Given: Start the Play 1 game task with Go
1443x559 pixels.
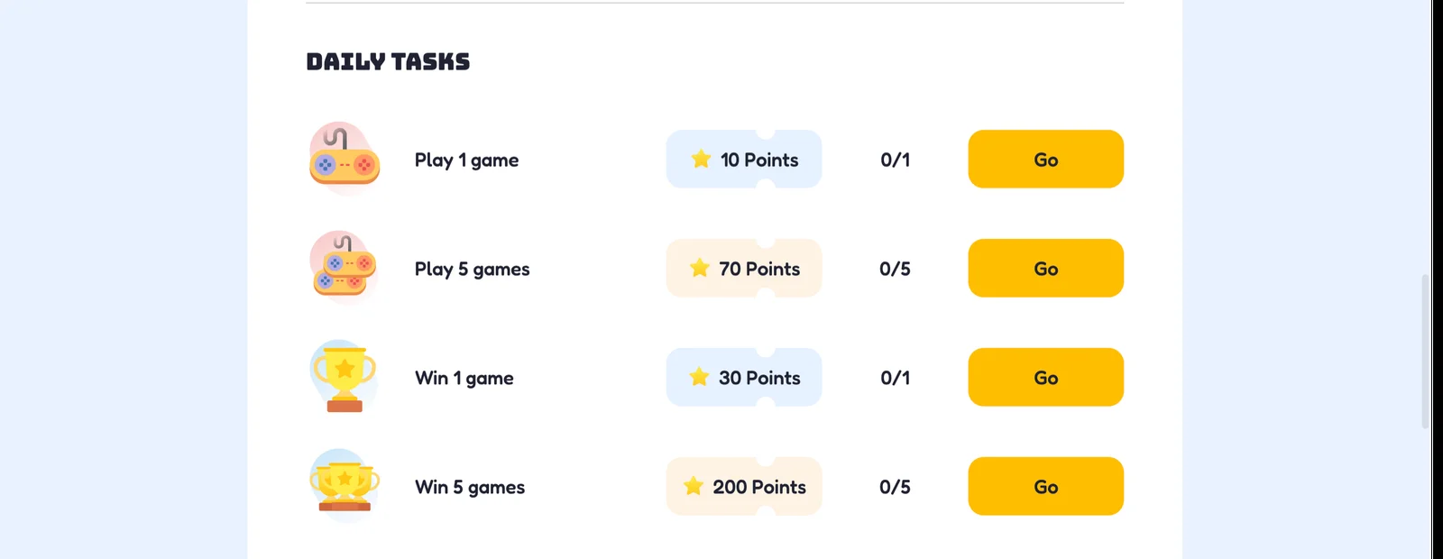Looking at the screenshot, I should [1046, 159].
